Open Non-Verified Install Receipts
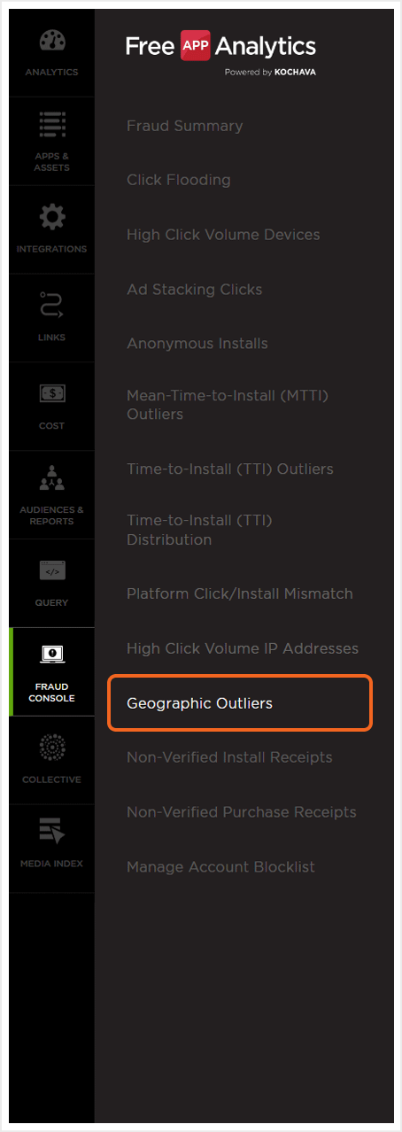The image size is (402, 1132). pyautogui.click(x=229, y=757)
